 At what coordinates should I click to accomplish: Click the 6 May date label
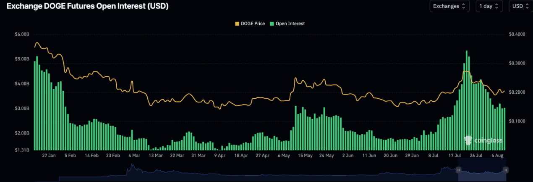point(284,155)
